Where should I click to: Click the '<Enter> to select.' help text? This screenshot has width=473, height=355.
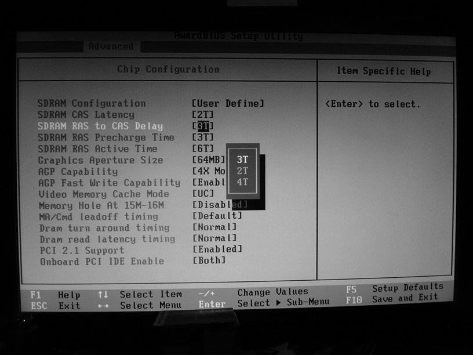(373, 104)
